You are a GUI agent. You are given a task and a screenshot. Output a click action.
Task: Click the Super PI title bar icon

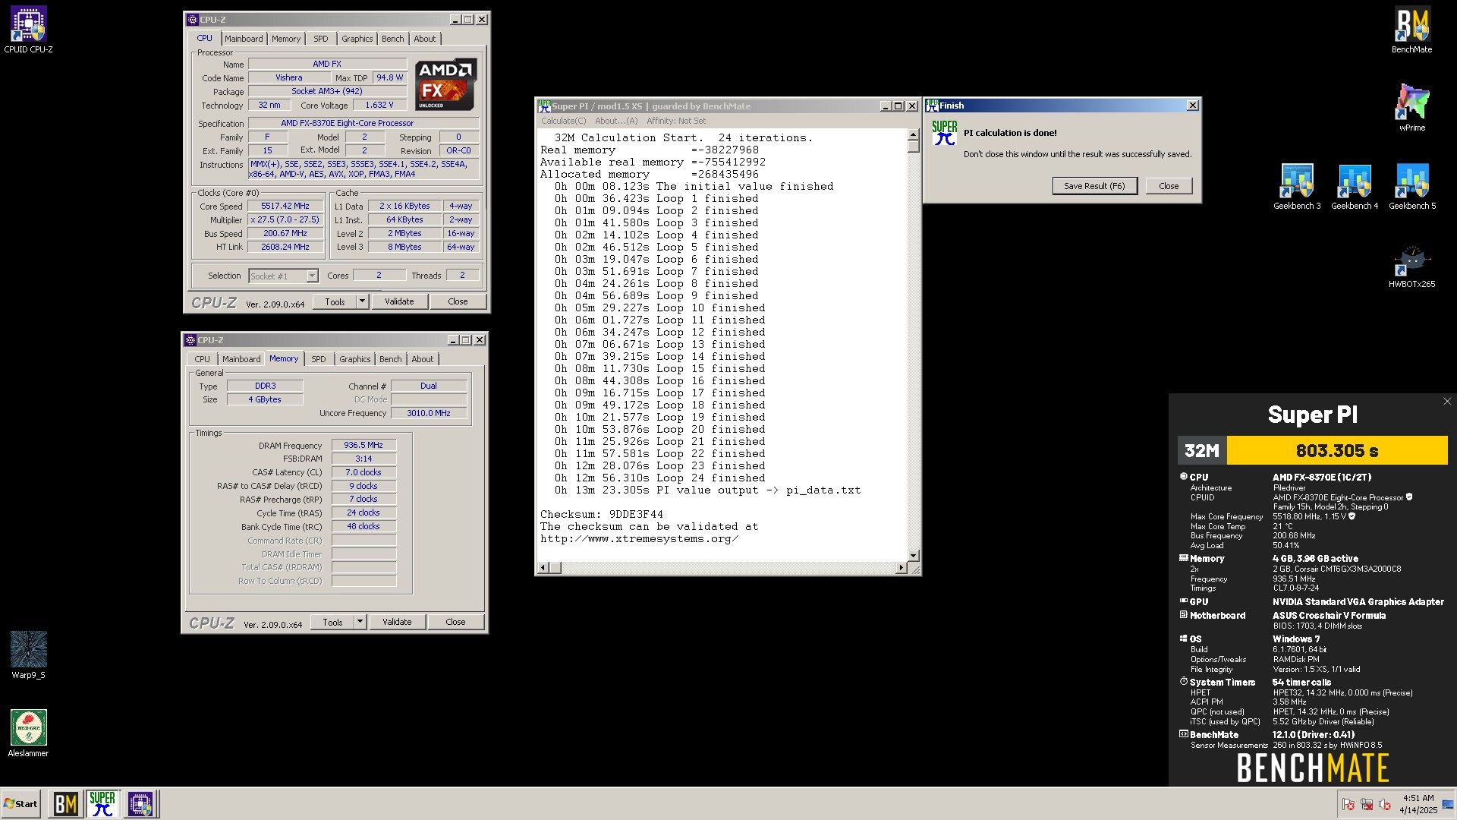(x=544, y=106)
